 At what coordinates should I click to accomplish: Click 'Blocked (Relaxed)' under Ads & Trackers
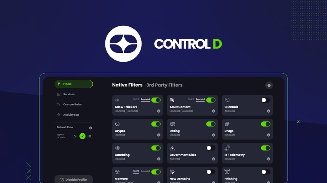point(126,111)
